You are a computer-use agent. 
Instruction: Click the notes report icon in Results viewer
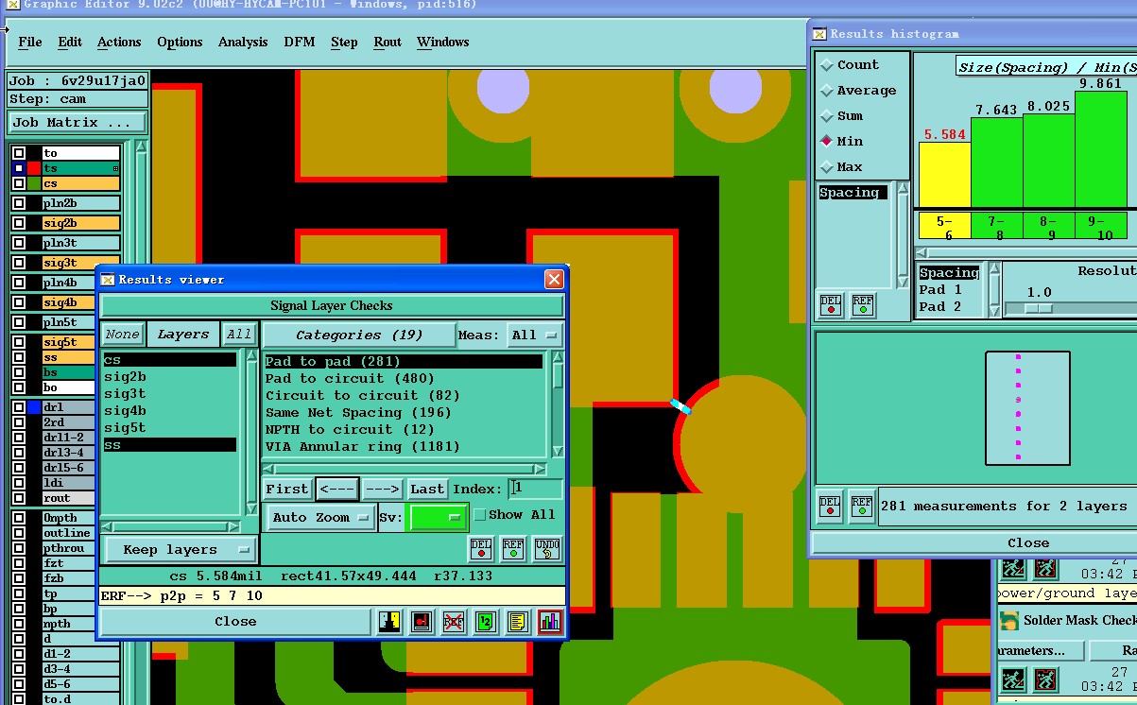(x=516, y=622)
